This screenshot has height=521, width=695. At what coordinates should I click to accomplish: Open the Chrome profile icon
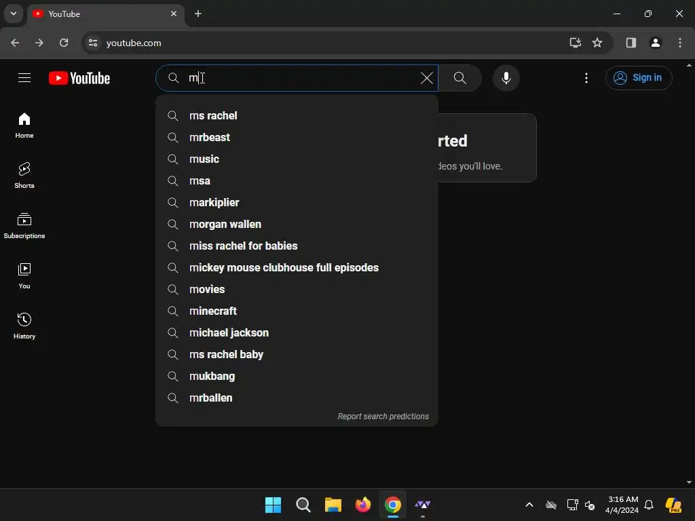[x=655, y=43]
